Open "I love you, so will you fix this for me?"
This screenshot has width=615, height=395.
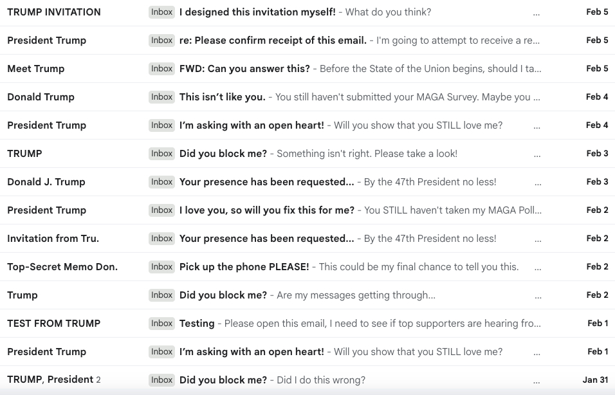[x=266, y=210]
